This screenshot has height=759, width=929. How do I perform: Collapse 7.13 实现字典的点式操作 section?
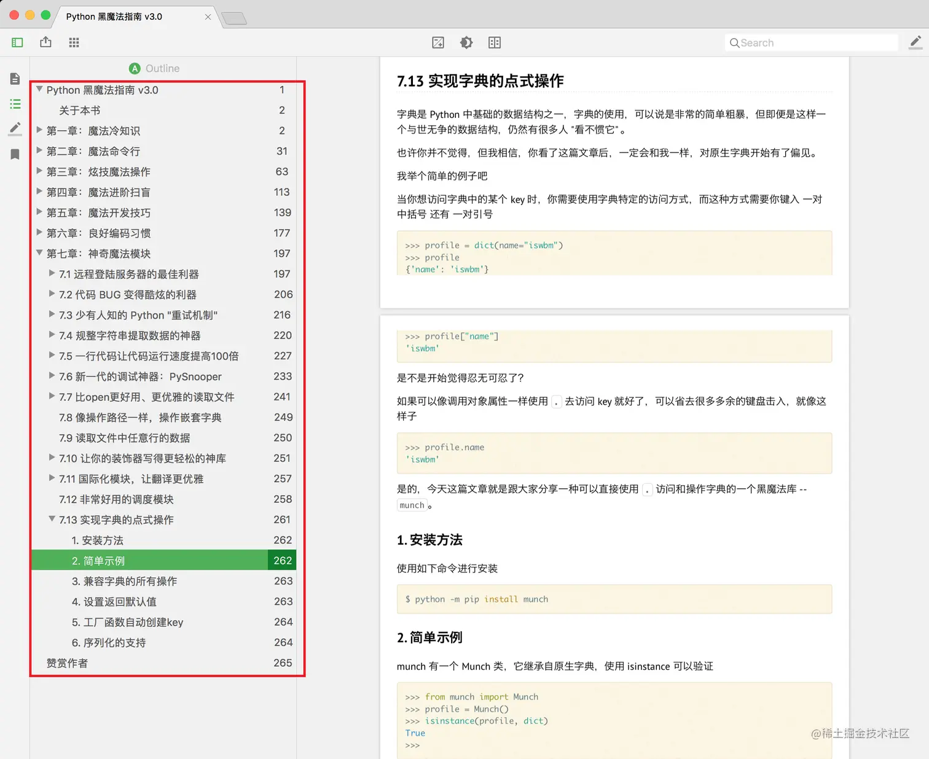52,519
